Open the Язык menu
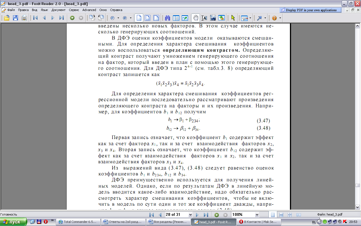Image resolution: width=361 pixels, height=226 pixels. pyautogui.click(x=44, y=10)
